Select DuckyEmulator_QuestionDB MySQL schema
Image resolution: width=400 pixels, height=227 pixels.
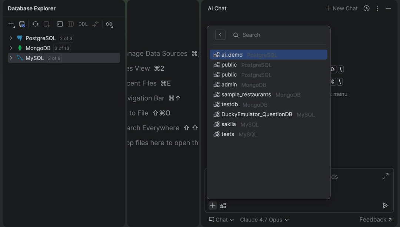click(269, 114)
